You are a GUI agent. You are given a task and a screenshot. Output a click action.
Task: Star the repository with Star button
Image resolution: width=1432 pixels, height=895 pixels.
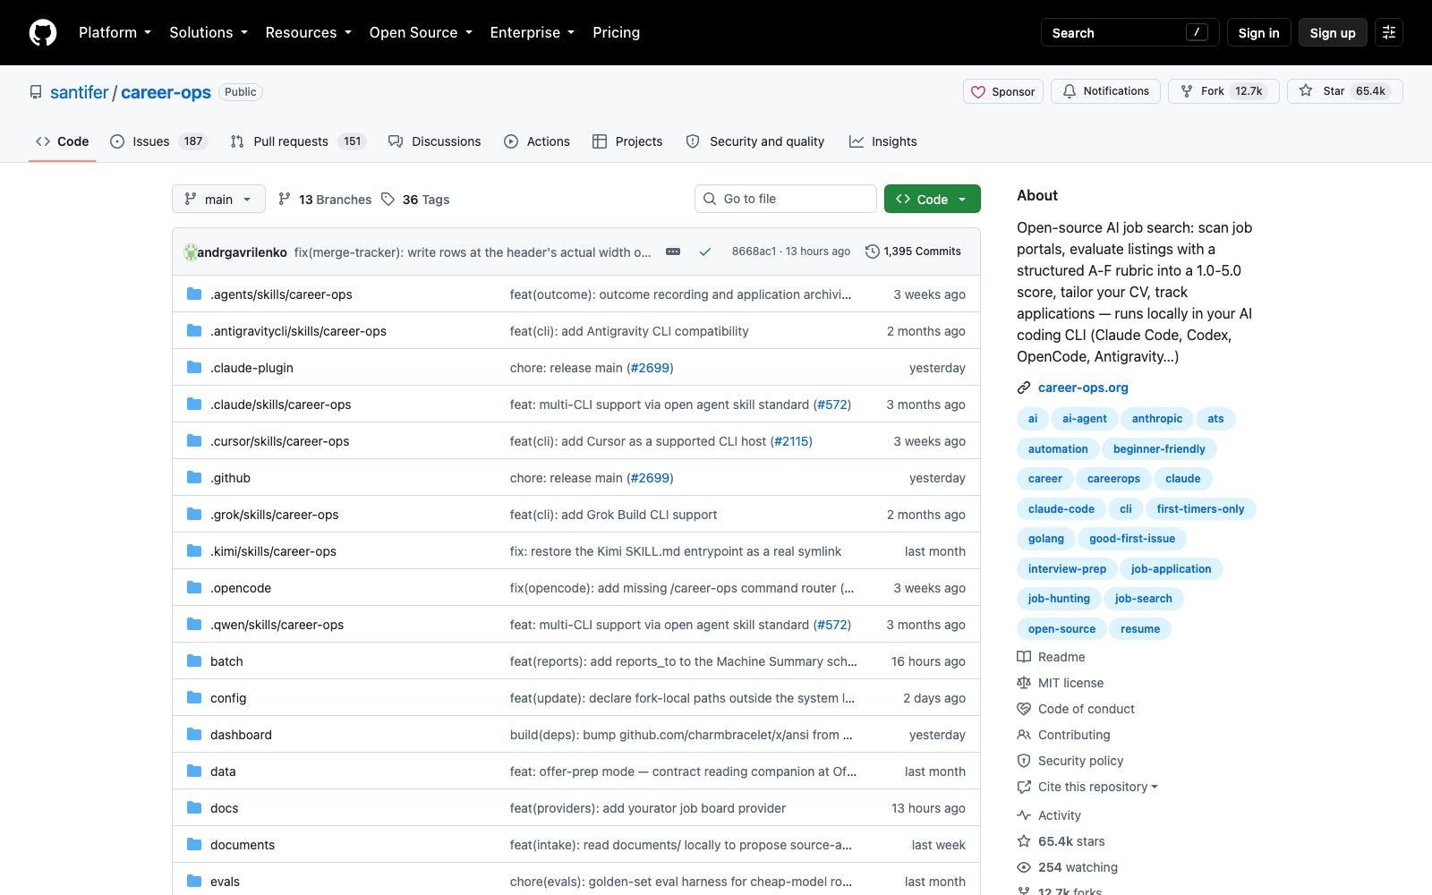1344,91
